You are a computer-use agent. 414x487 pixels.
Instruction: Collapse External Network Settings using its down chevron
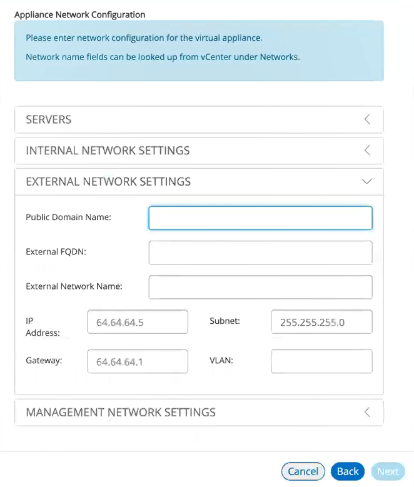[x=367, y=181]
